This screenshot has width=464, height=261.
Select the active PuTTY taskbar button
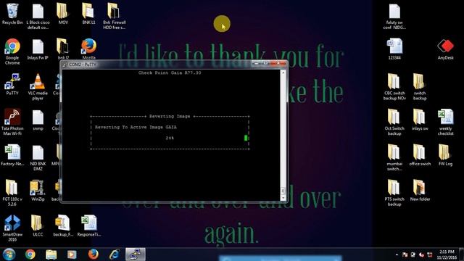136,254
